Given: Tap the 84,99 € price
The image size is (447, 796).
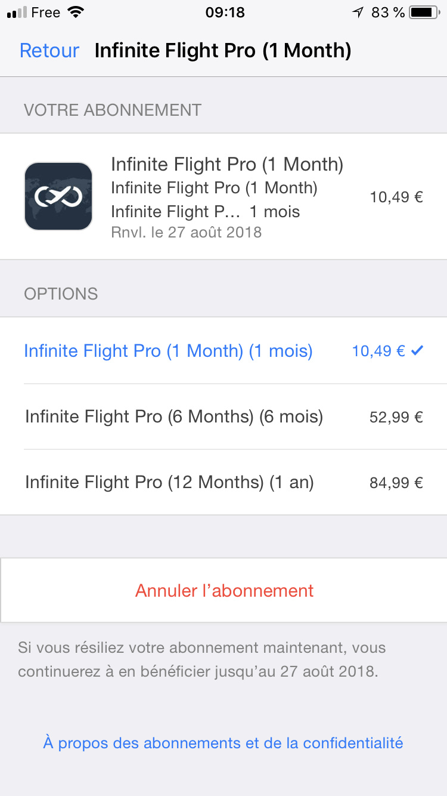Looking at the screenshot, I should [x=396, y=483].
